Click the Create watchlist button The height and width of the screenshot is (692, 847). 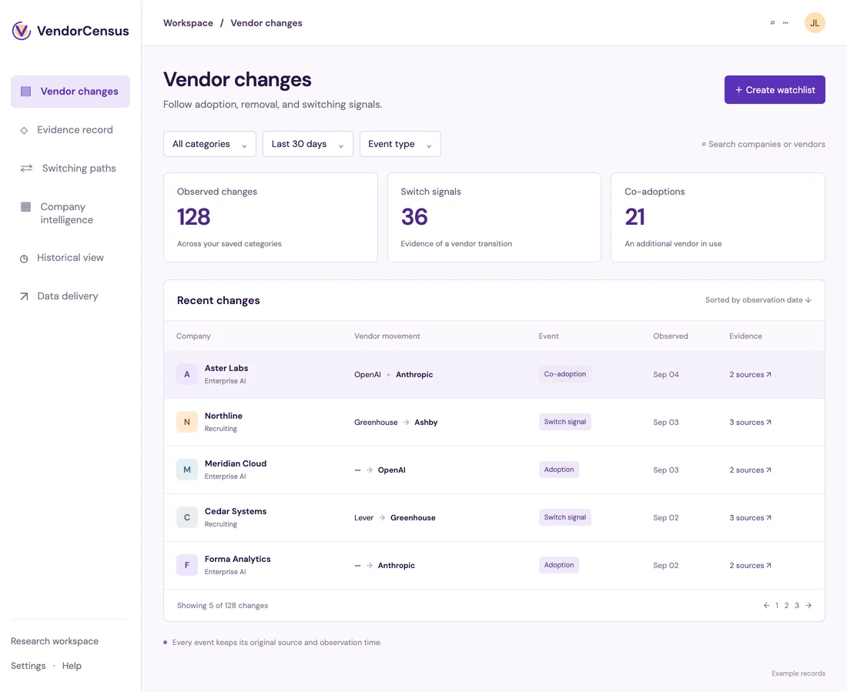pyautogui.click(x=775, y=89)
